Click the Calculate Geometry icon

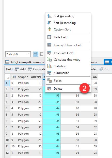pos(49,59)
